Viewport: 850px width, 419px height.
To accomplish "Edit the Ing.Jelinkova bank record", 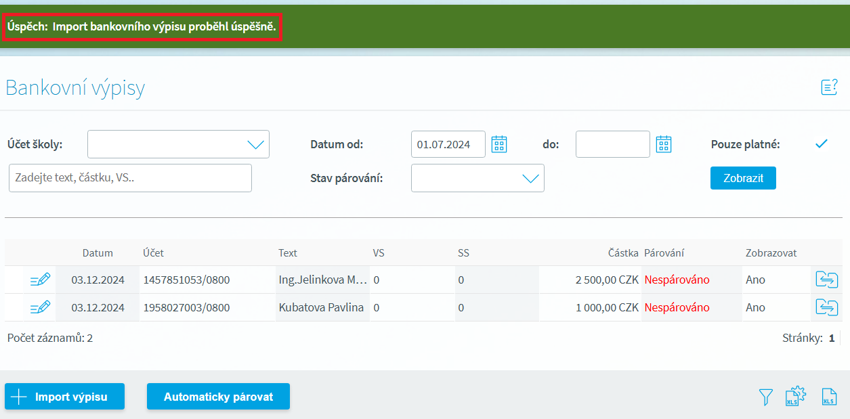I will (x=41, y=280).
